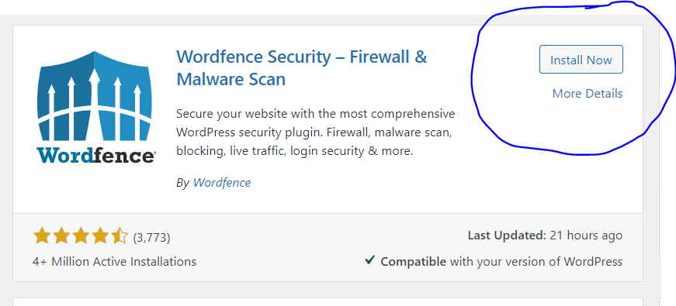Click the Compatible with your version text
Image resolution: width=676 pixels, height=306 pixels.
(501, 261)
